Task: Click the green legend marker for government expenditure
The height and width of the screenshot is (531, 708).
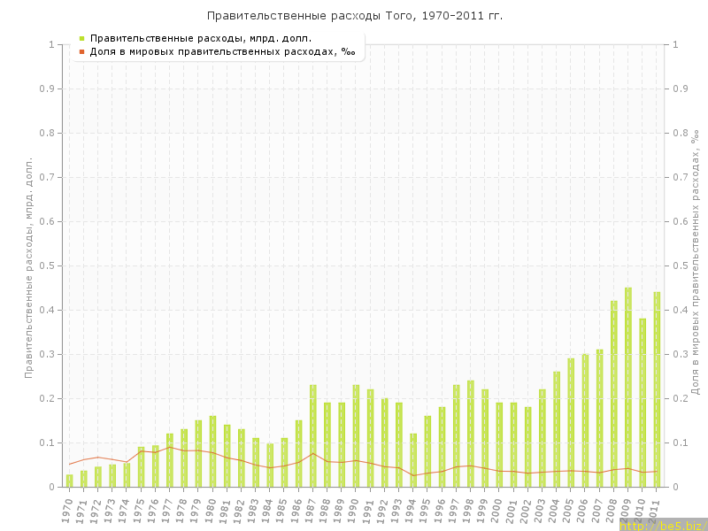Action: point(81,39)
